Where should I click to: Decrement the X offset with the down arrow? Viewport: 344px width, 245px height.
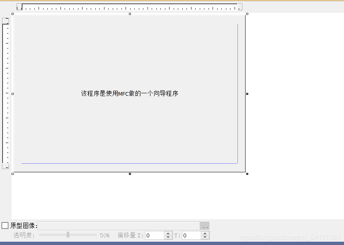[x=169, y=238]
